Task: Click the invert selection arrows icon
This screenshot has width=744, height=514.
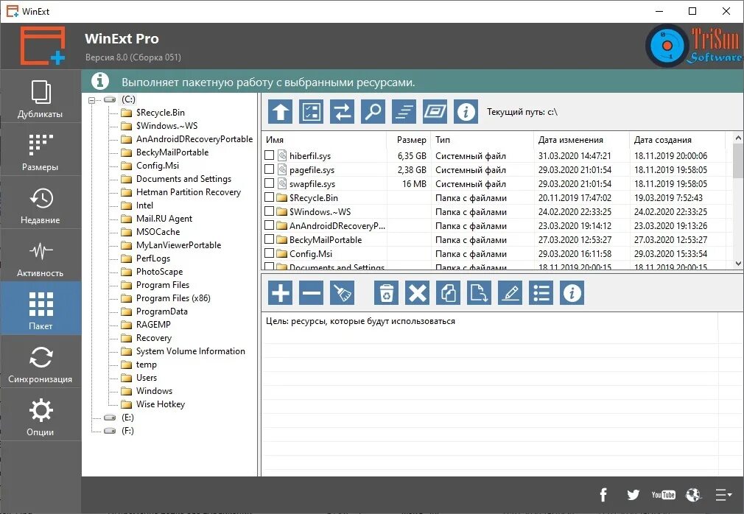Action: pyautogui.click(x=342, y=112)
